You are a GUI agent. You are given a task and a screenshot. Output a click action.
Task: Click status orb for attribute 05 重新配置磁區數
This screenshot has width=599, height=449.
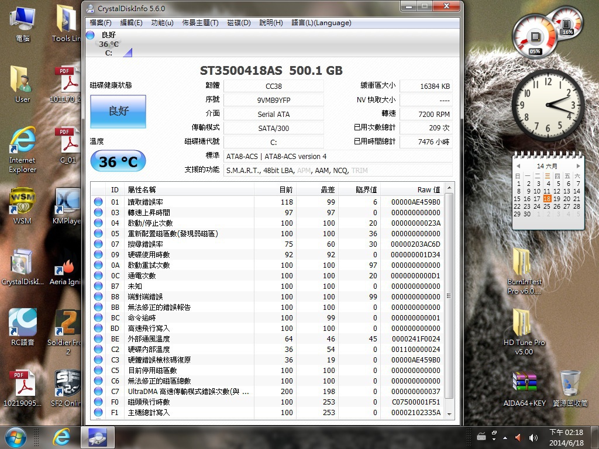click(x=98, y=233)
